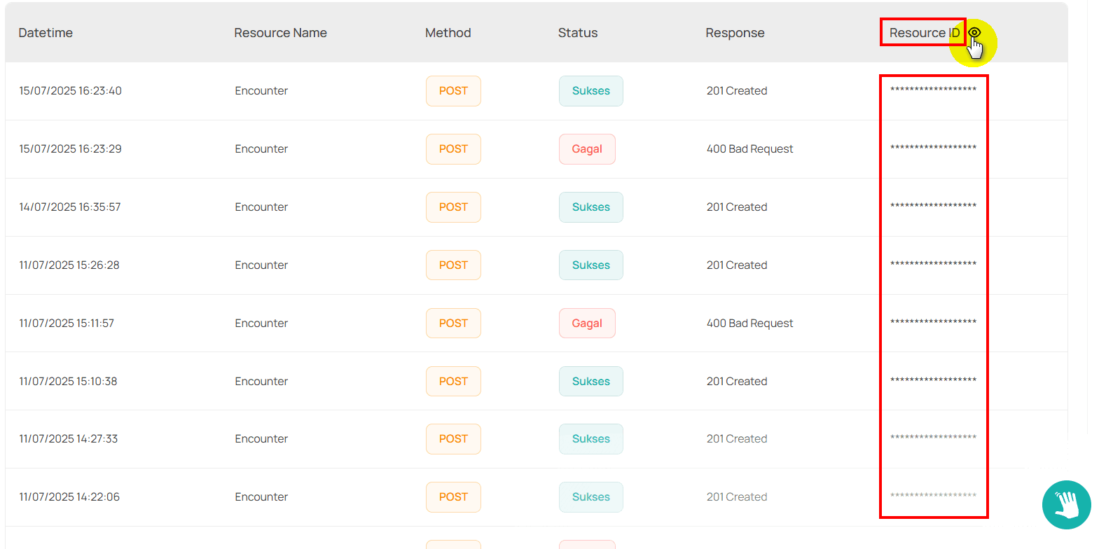Select datetime 11/07/2025 14:22:06

tap(69, 497)
